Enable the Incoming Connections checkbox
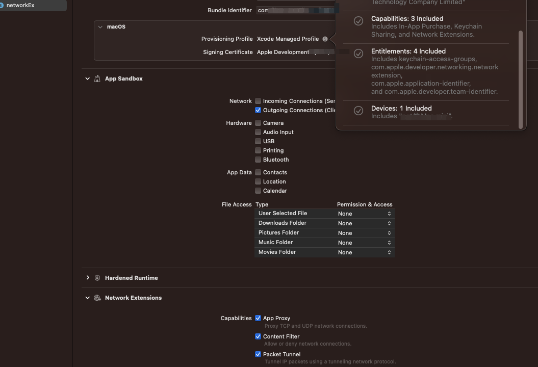Image resolution: width=538 pixels, height=367 pixels. click(x=258, y=101)
